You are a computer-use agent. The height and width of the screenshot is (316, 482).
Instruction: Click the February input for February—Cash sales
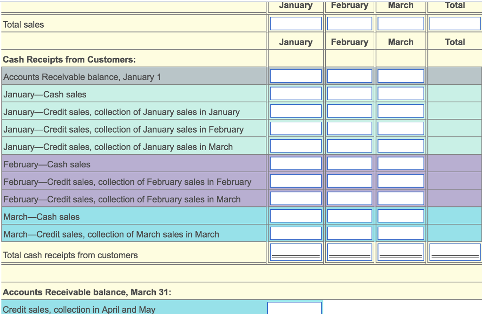349,163
